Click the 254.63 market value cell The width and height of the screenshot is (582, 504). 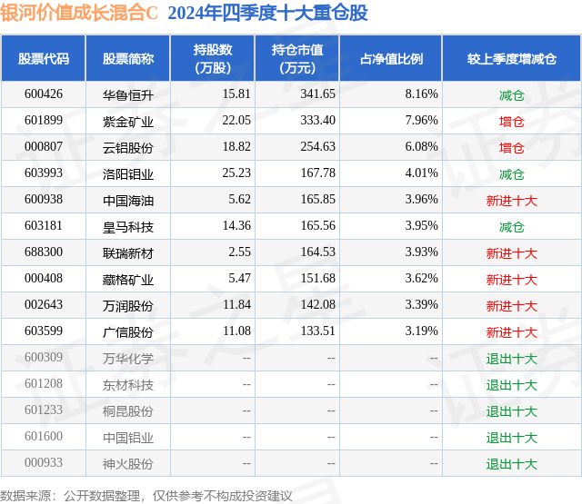(317, 147)
